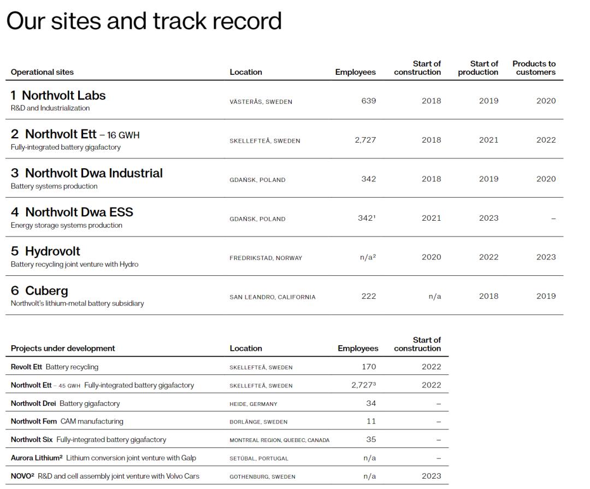Select the "FREDRIKSTAD, NORWAY" location cell
Screen dimensions: 590x489
[x=265, y=258]
